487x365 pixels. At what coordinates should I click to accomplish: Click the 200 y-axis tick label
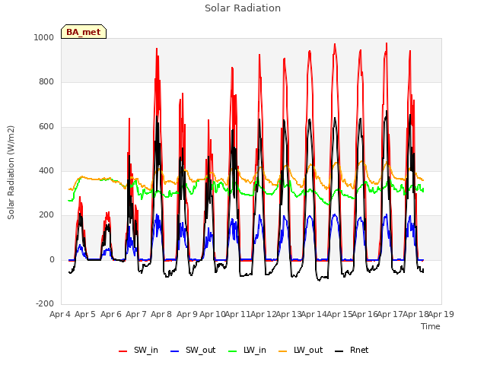tap(46, 215)
